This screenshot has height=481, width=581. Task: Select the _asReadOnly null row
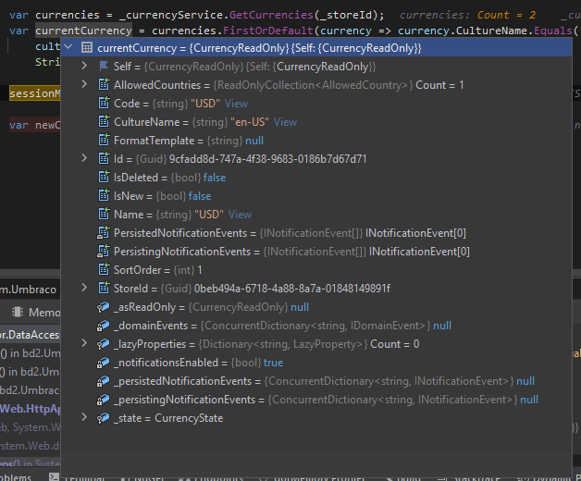316,307
